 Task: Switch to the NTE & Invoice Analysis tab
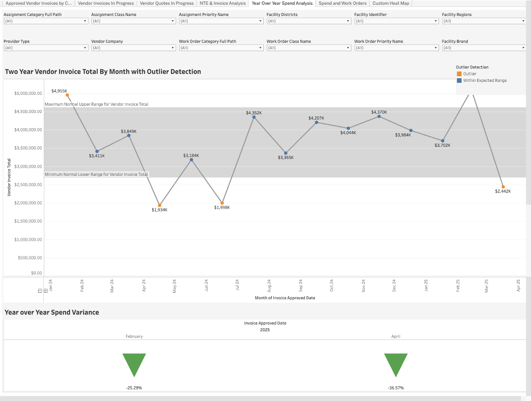point(223,3)
